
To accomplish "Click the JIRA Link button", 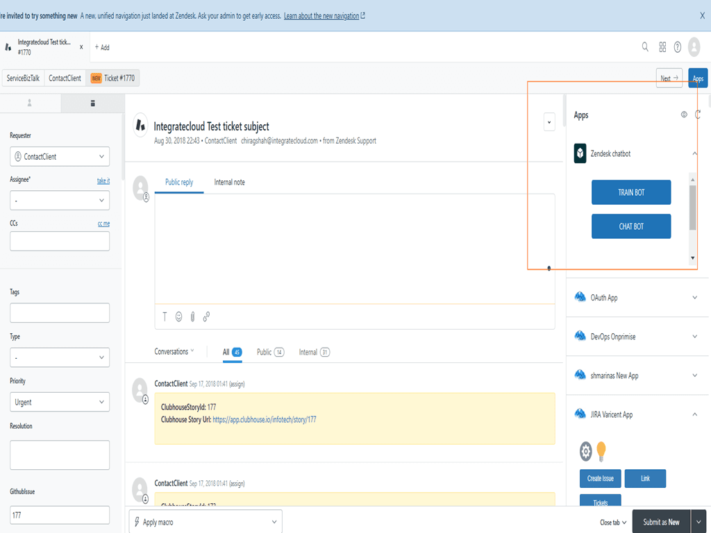I will coord(645,479).
